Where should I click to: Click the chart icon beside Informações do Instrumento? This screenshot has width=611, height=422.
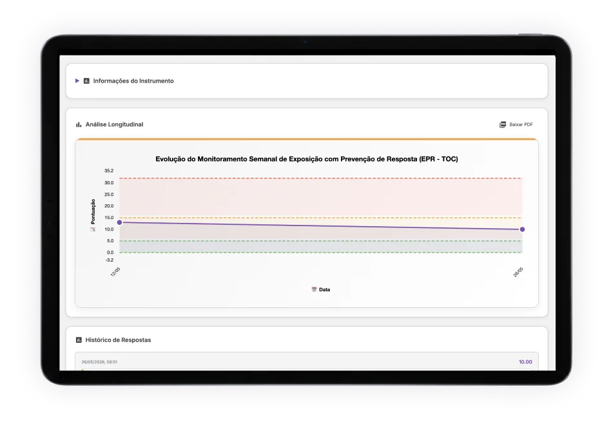pyautogui.click(x=86, y=81)
